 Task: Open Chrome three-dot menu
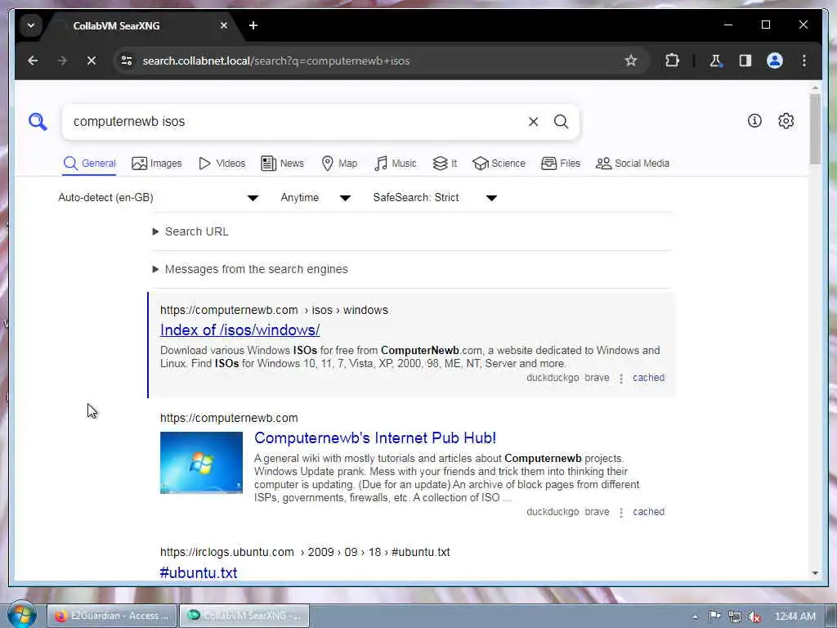click(804, 61)
